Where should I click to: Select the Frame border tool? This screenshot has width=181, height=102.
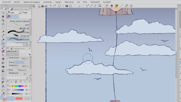pyautogui.click(x=3, y=79)
